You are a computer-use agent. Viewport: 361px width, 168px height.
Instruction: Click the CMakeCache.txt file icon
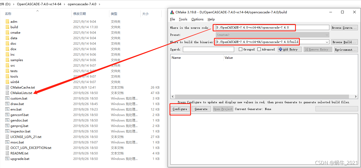pos(7,87)
